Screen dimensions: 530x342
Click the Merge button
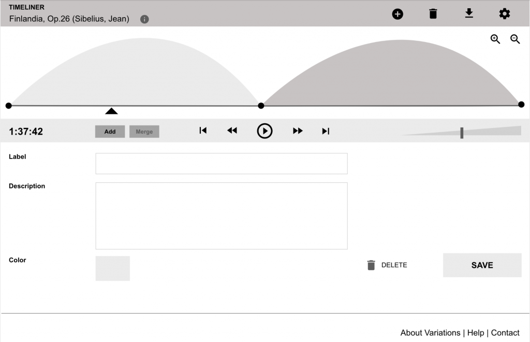point(144,132)
